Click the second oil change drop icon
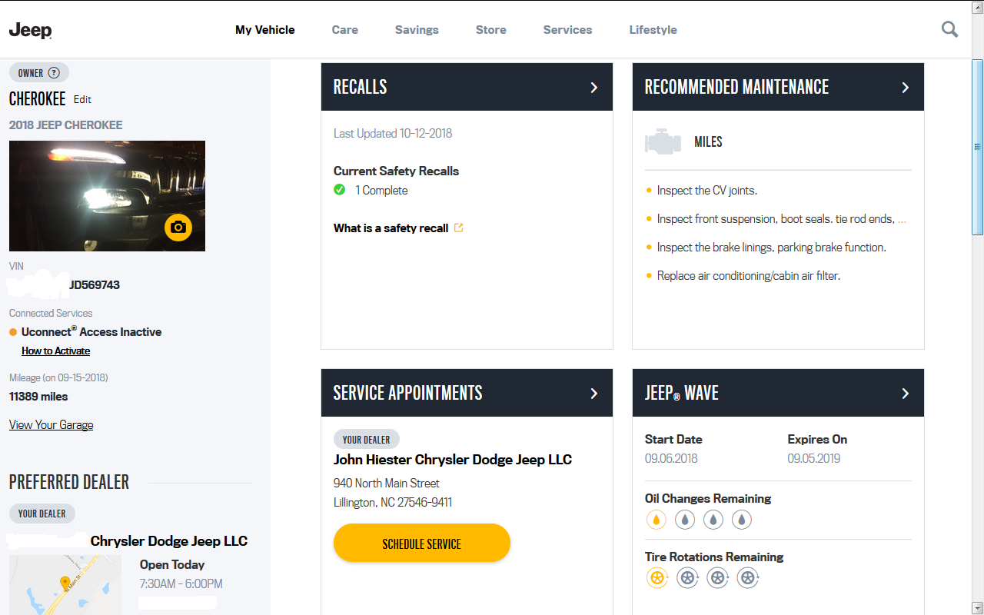This screenshot has width=984, height=615. [x=685, y=520]
